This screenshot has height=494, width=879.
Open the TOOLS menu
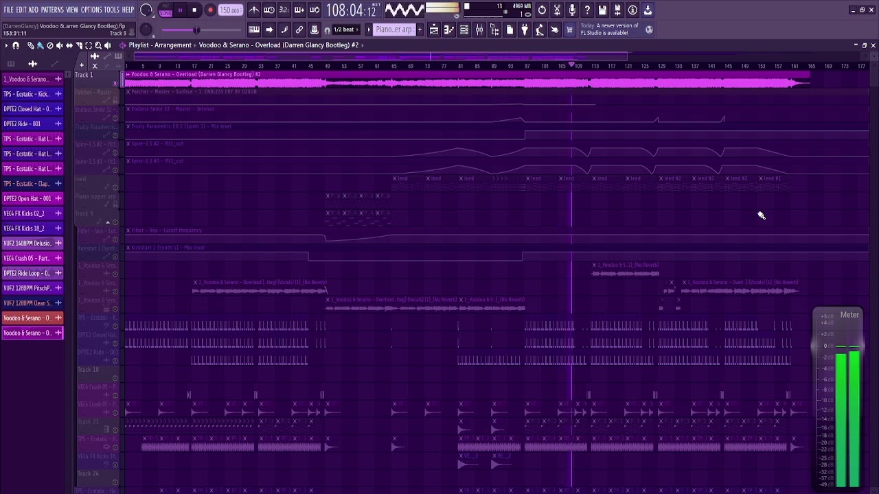111,10
